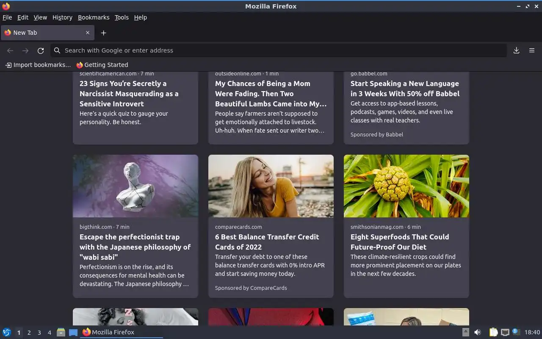Open a new tab with plus icon

103,33
